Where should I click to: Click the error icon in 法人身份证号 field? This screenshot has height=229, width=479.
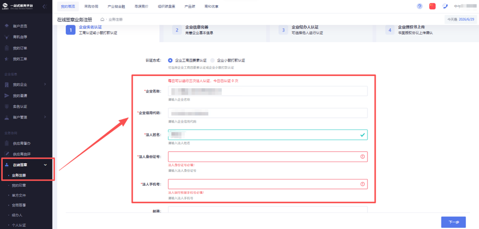(362, 157)
